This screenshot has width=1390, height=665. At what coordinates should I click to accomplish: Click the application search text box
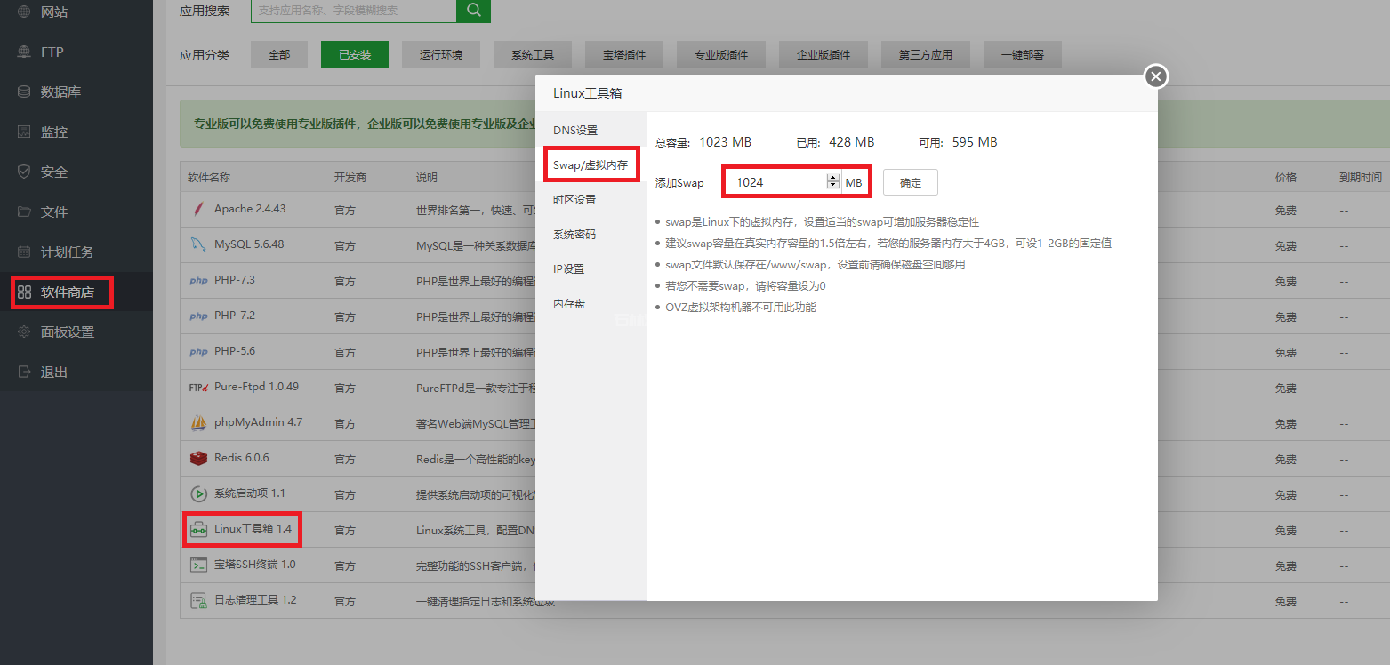point(353,11)
